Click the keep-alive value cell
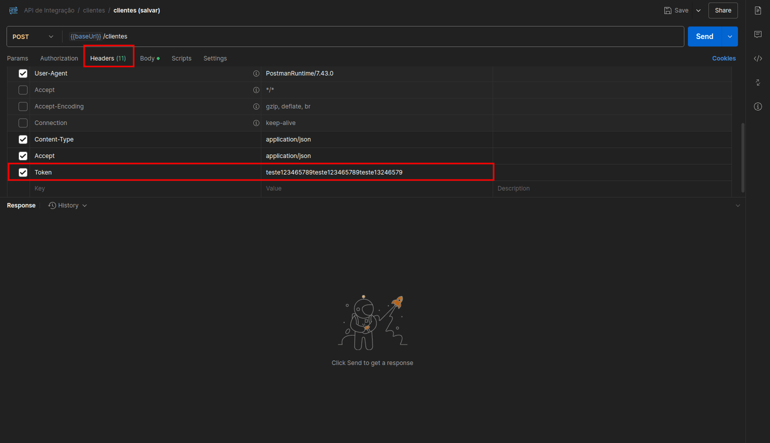The image size is (770, 443). (377, 123)
